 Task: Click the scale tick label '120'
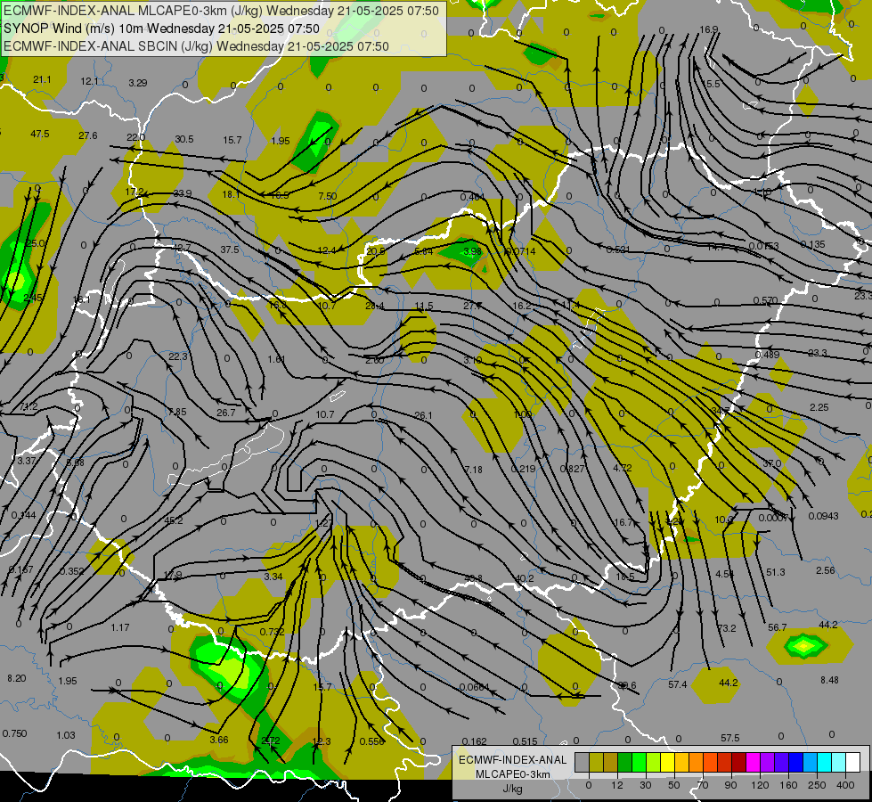[x=760, y=785]
